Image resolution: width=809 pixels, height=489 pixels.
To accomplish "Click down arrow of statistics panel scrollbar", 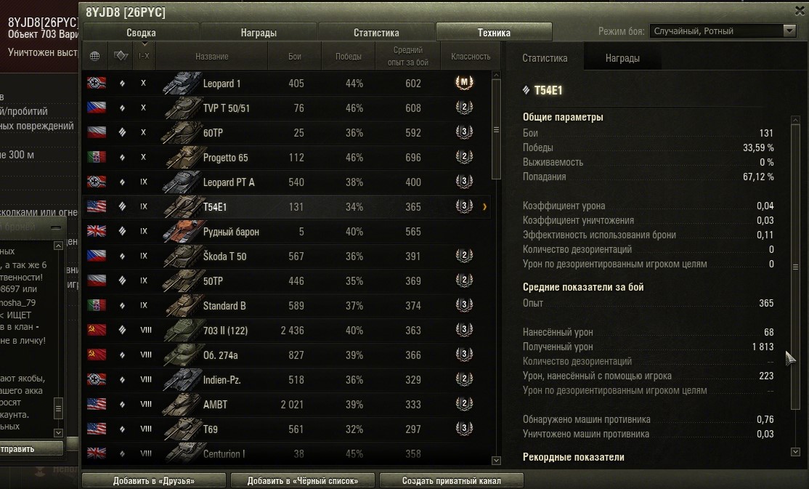I will point(795,452).
